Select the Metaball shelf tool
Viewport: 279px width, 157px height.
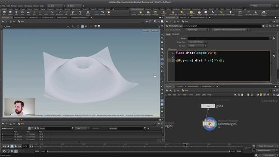(x=103, y=13)
